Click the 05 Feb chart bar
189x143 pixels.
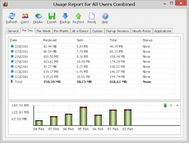[83, 116]
